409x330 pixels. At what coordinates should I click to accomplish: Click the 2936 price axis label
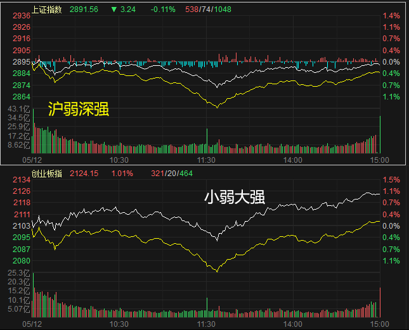pyautogui.click(x=22, y=16)
